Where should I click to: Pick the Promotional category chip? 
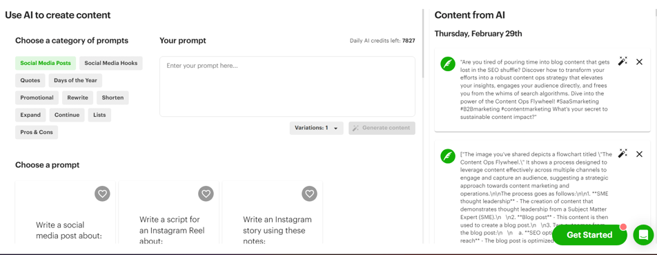coord(37,97)
